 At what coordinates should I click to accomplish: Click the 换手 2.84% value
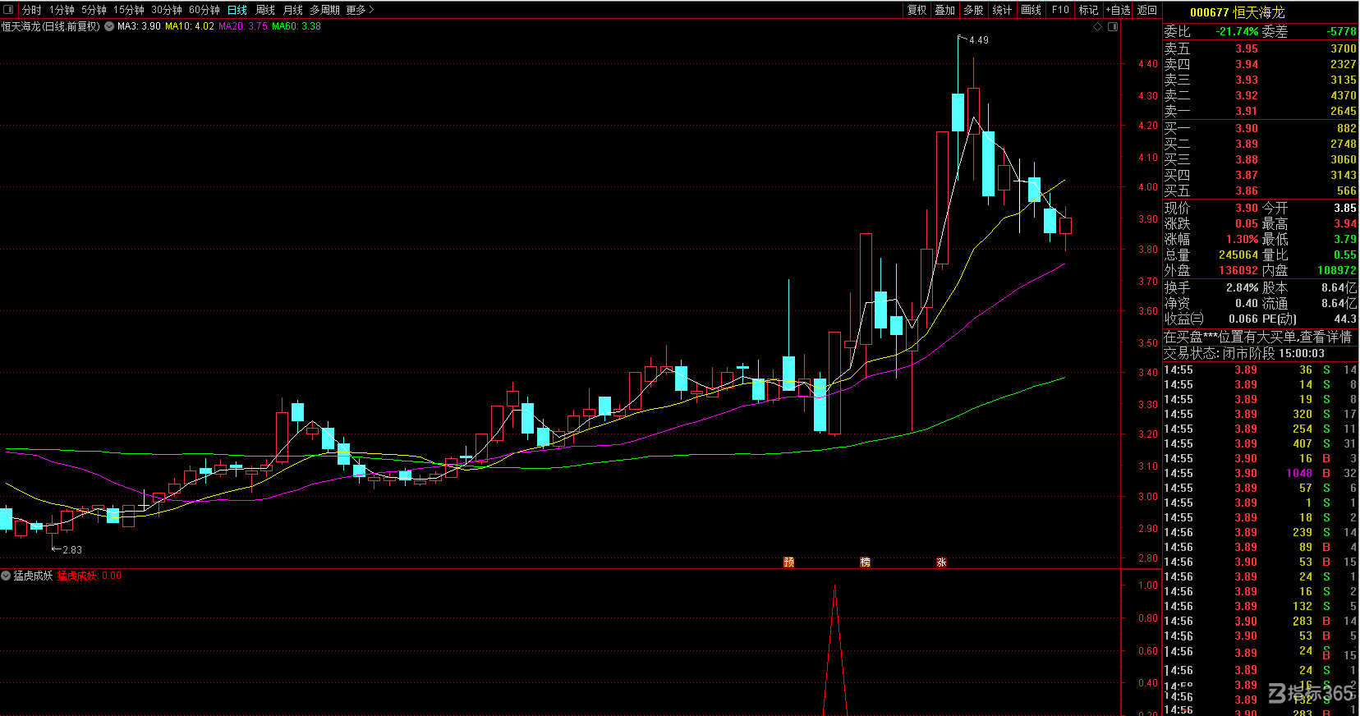click(x=1242, y=287)
